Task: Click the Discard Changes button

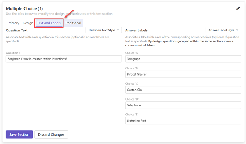Action: click(x=51, y=134)
